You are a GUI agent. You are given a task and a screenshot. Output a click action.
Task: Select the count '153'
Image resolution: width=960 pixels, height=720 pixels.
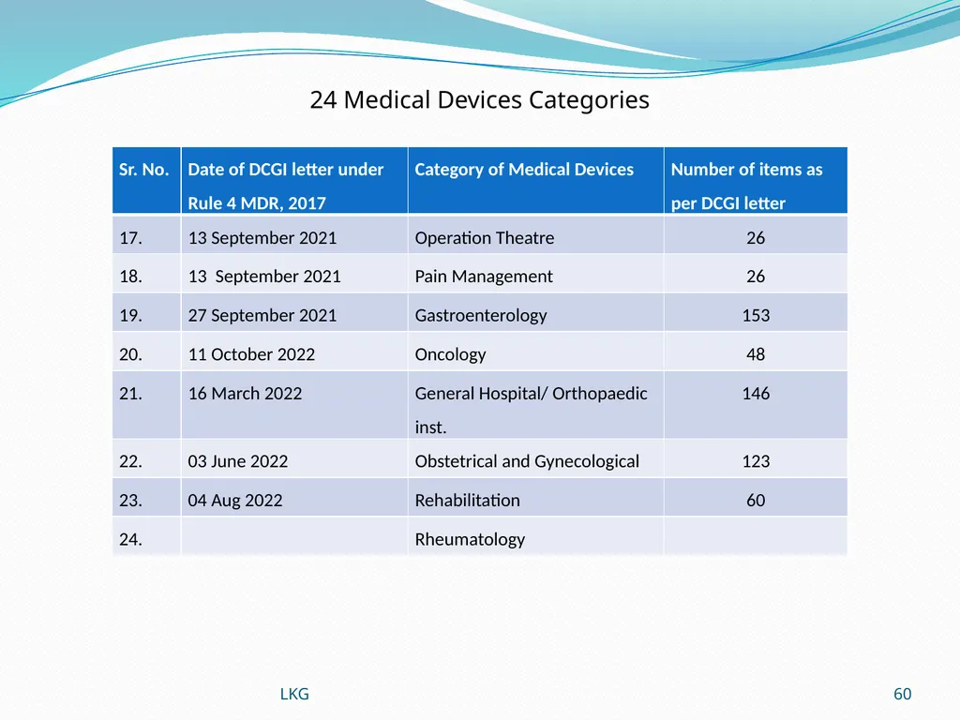click(x=757, y=313)
